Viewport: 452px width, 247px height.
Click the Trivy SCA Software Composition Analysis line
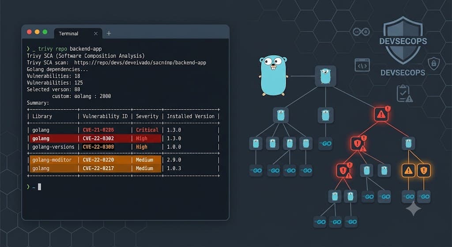pos(86,56)
